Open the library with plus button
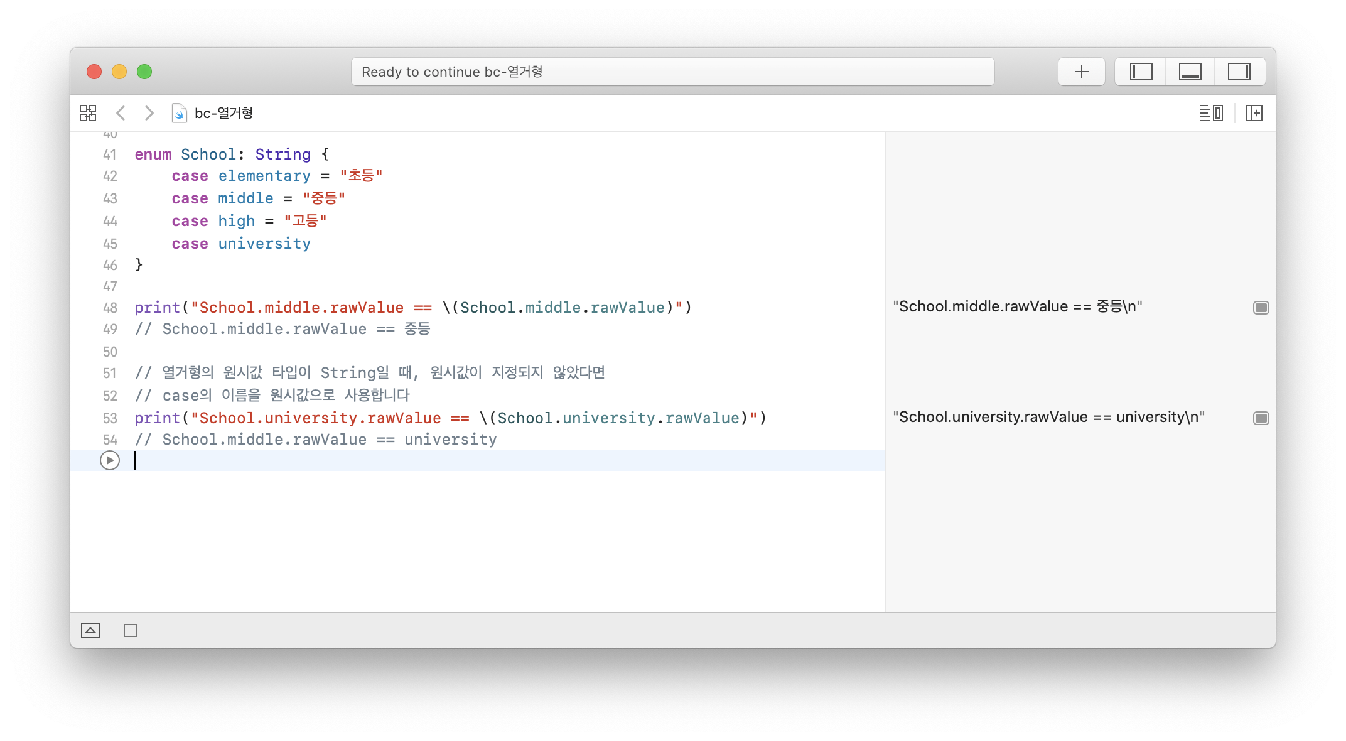 (1081, 72)
